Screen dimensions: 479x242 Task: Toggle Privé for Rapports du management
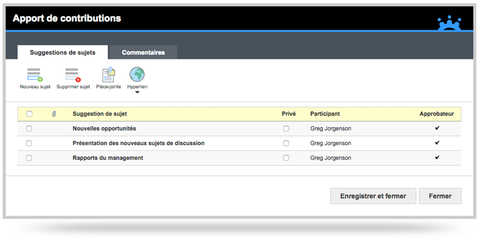[x=286, y=158]
